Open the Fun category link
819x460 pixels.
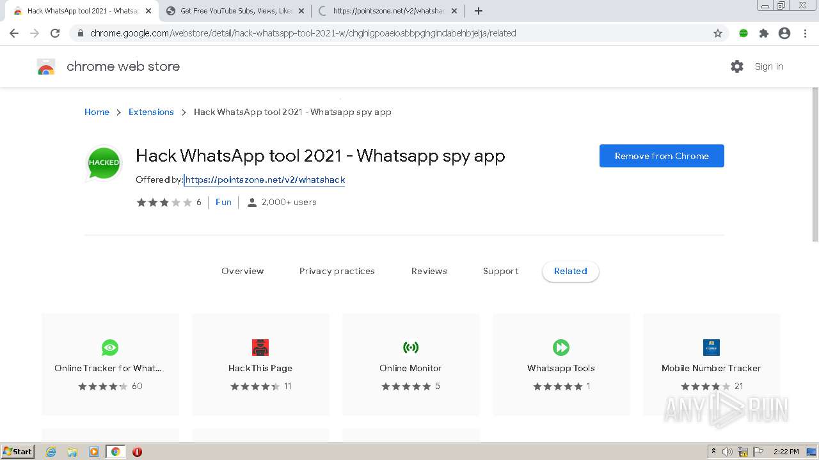[223, 202]
